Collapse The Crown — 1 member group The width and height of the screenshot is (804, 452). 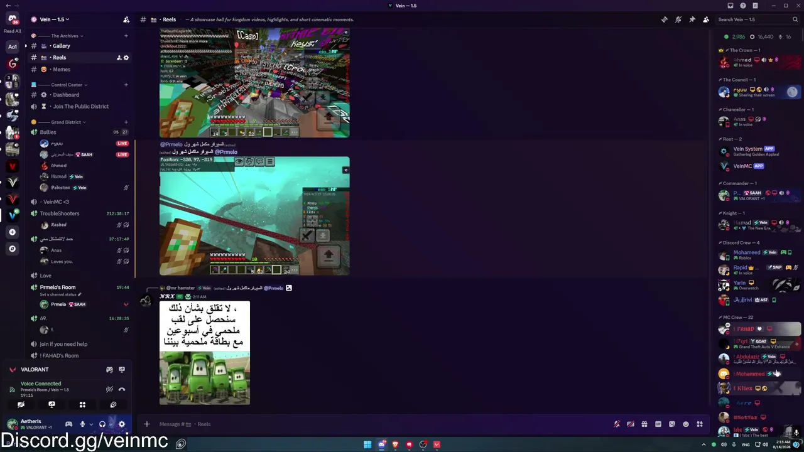click(741, 50)
